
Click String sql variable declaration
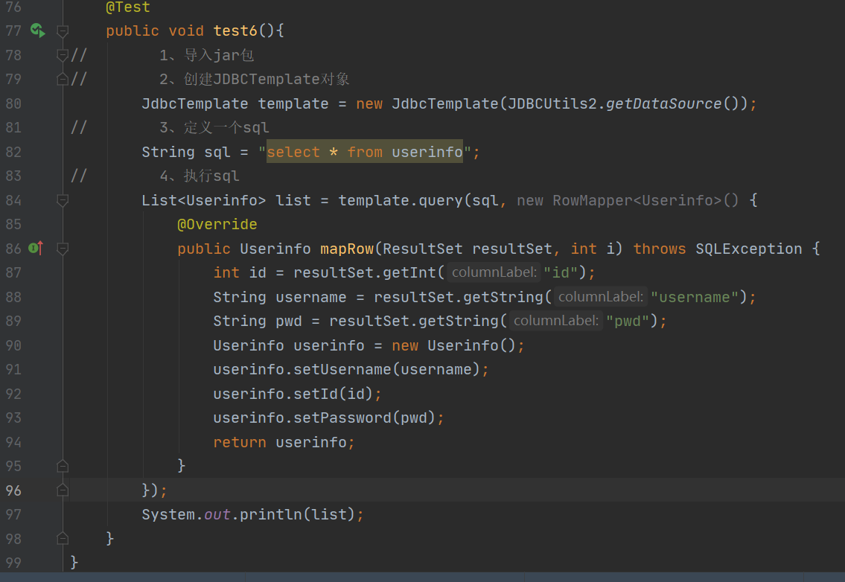click(186, 152)
